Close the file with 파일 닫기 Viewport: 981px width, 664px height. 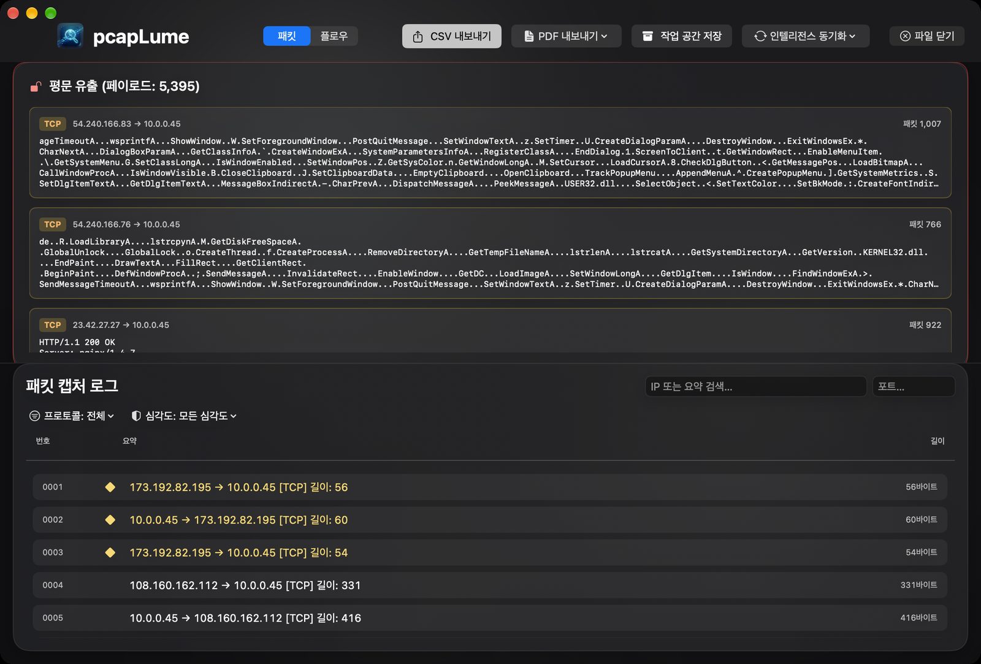[927, 36]
